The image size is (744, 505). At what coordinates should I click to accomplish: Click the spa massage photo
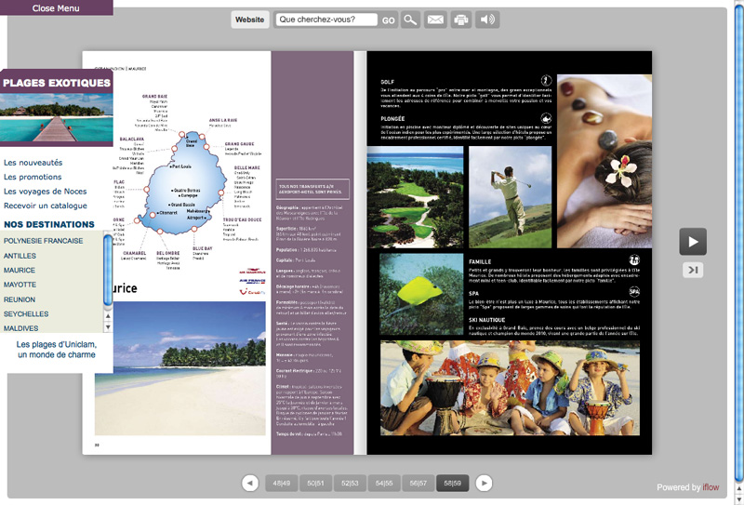604,162
